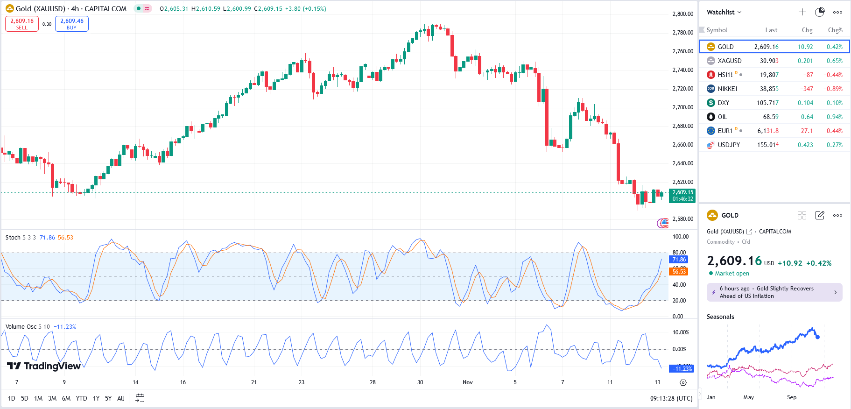Click the add symbol plus icon
Viewport: 851px width, 409px height.
click(802, 12)
